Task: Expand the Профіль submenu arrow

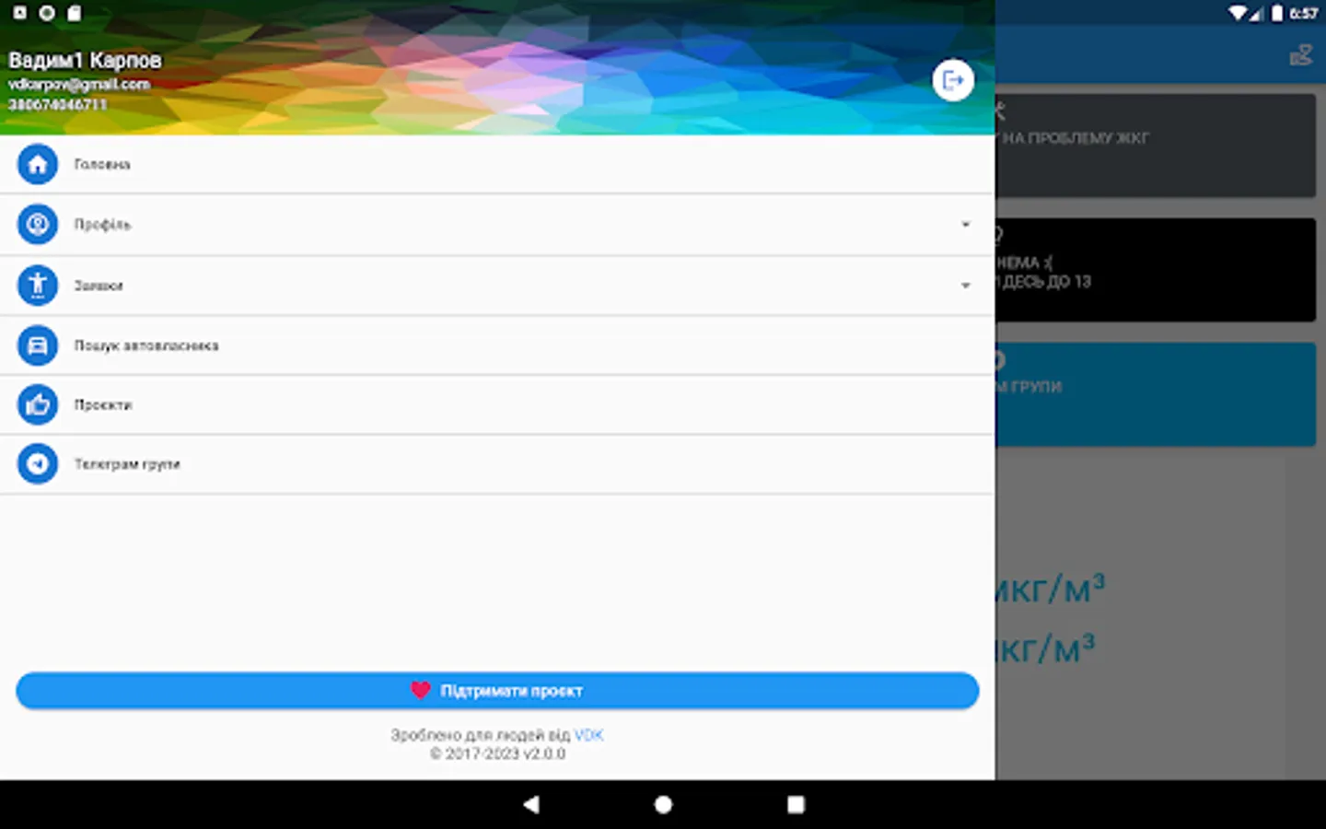Action: (965, 225)
